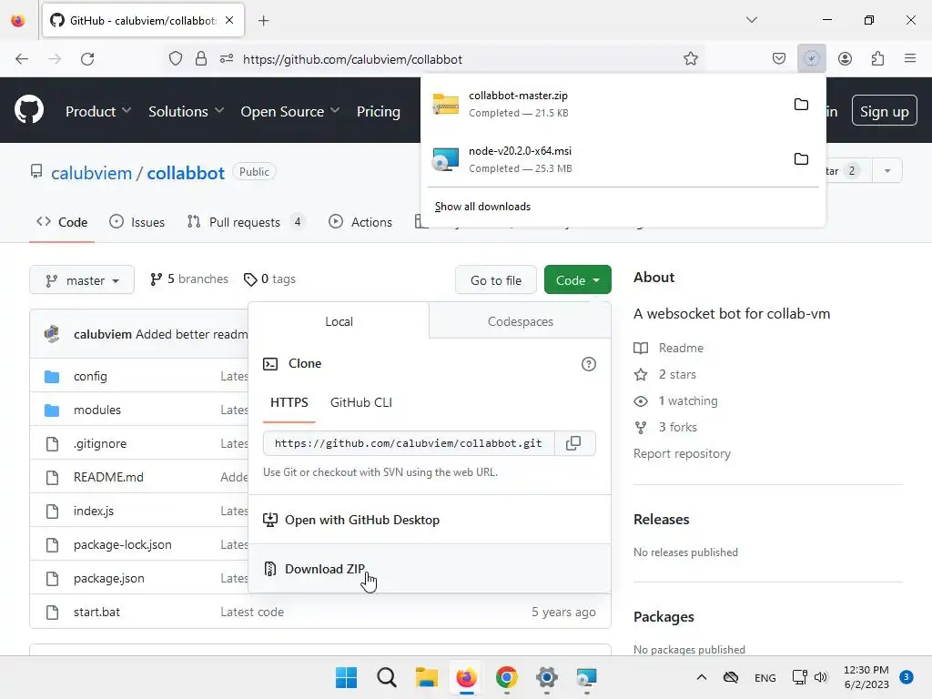Go back to previous page
This screenshot has width=932, height=699.
[22, 59]
